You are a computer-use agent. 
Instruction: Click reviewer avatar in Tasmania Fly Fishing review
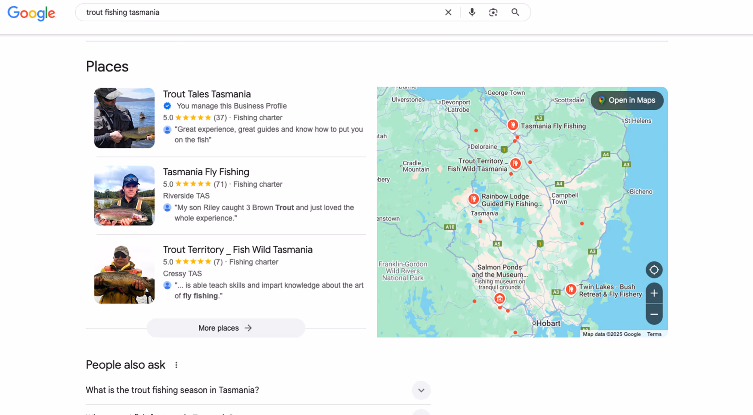tap(167, 208)
